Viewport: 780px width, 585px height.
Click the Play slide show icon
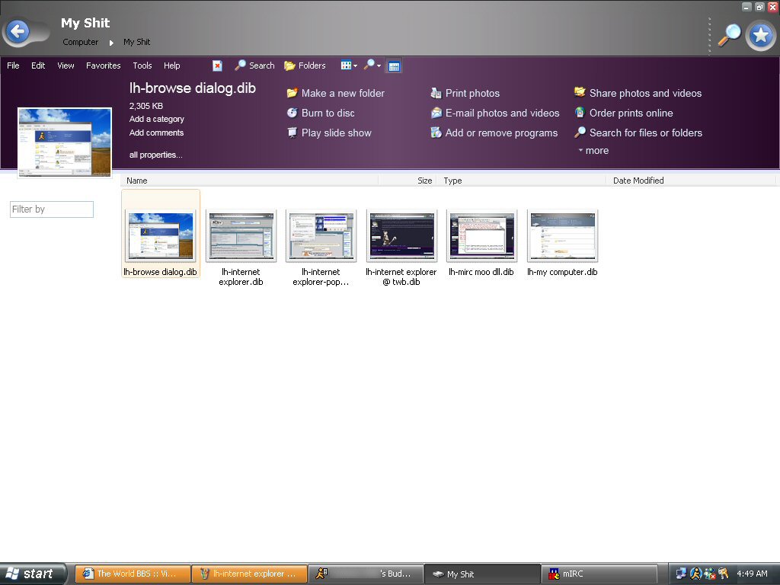292,133
